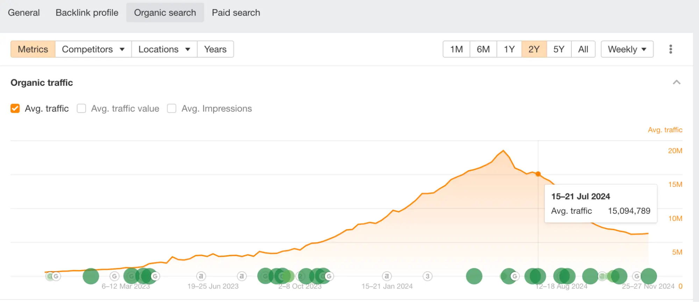Click the lone green circle after the "3" marker
Image resolution: width=699 pixels, height=302 pixels.
point(474,276)
